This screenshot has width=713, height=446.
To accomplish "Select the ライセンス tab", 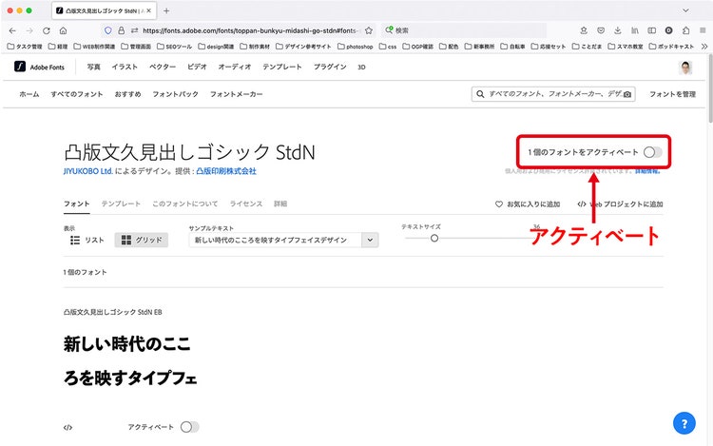I will point(245,204).
